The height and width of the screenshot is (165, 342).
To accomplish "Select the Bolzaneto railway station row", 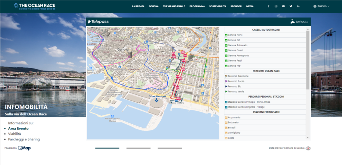I will click(x=265, y=122).
